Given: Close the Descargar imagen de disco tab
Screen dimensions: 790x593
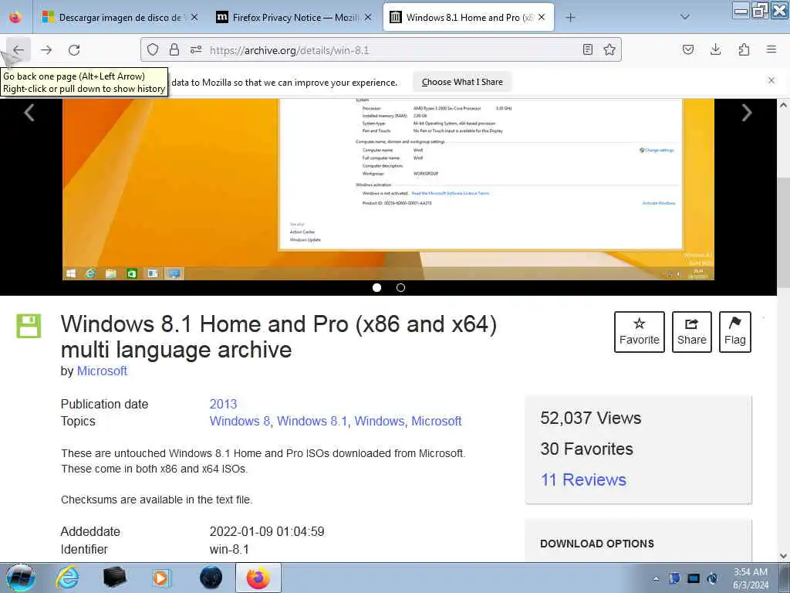Looking at the screenshot, I should 194,17.
